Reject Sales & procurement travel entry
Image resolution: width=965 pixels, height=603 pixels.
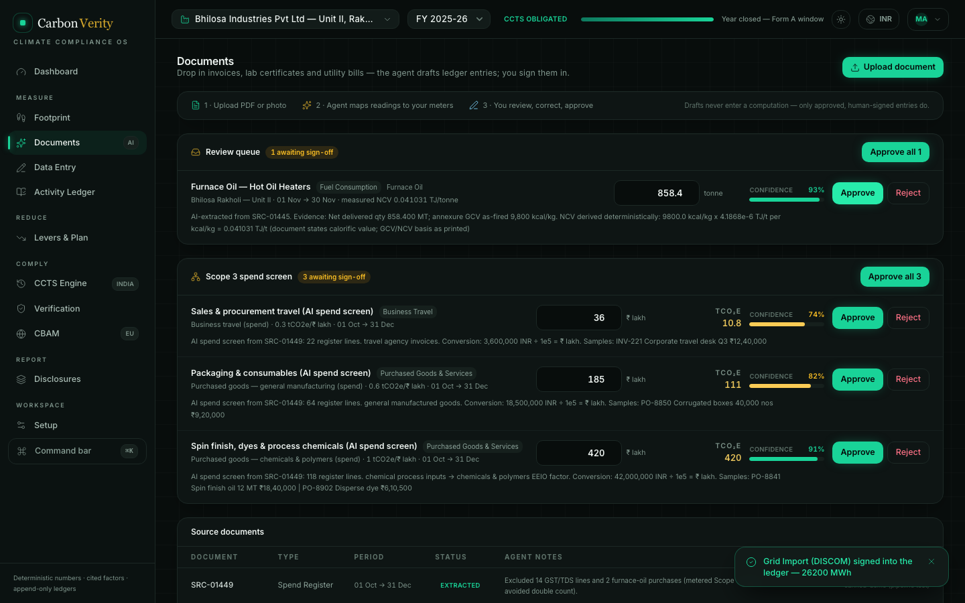[908, 318]
